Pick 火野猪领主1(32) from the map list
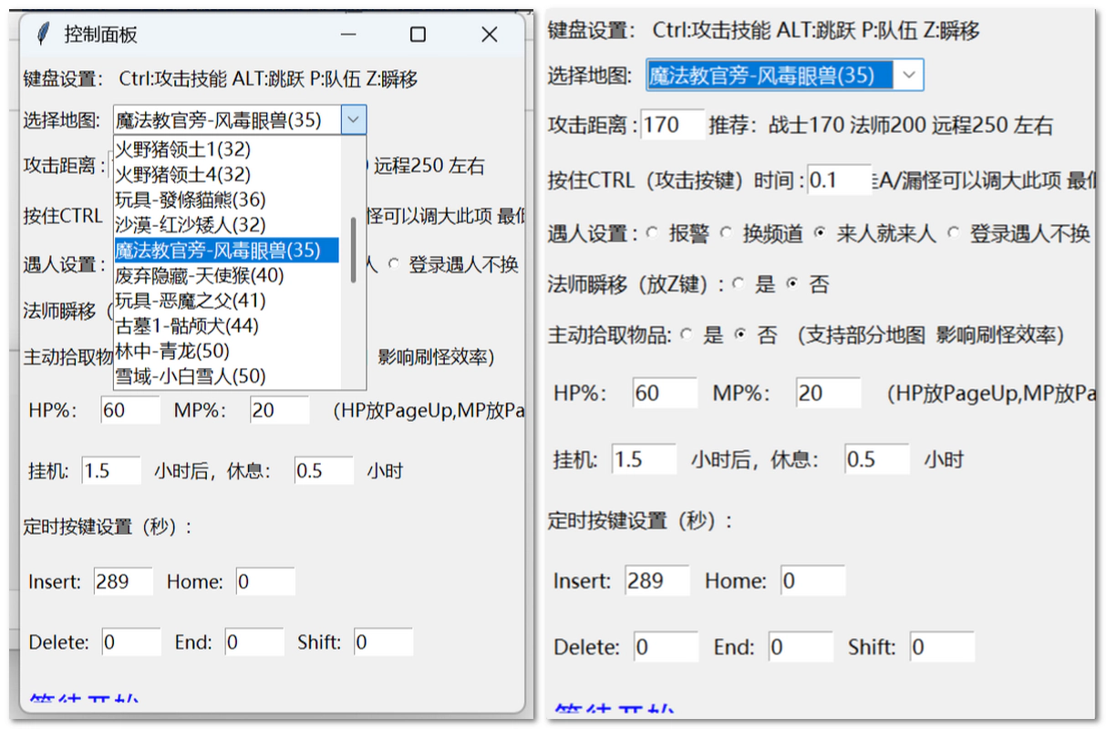 click(182, 148)
